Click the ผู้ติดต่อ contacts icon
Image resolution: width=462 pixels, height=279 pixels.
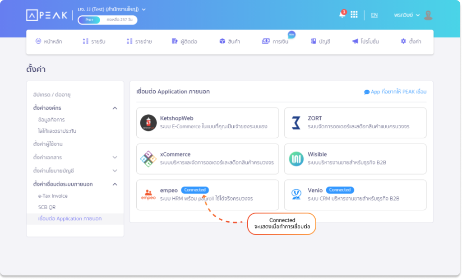click(x=175, y=41)
